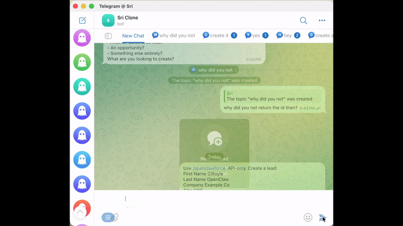This screenshot has height=226, width=403.
Task: Click the attach file paperclip icon
Action: click(115, 217)
